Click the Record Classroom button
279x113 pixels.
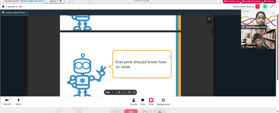[x=232, y=1]
